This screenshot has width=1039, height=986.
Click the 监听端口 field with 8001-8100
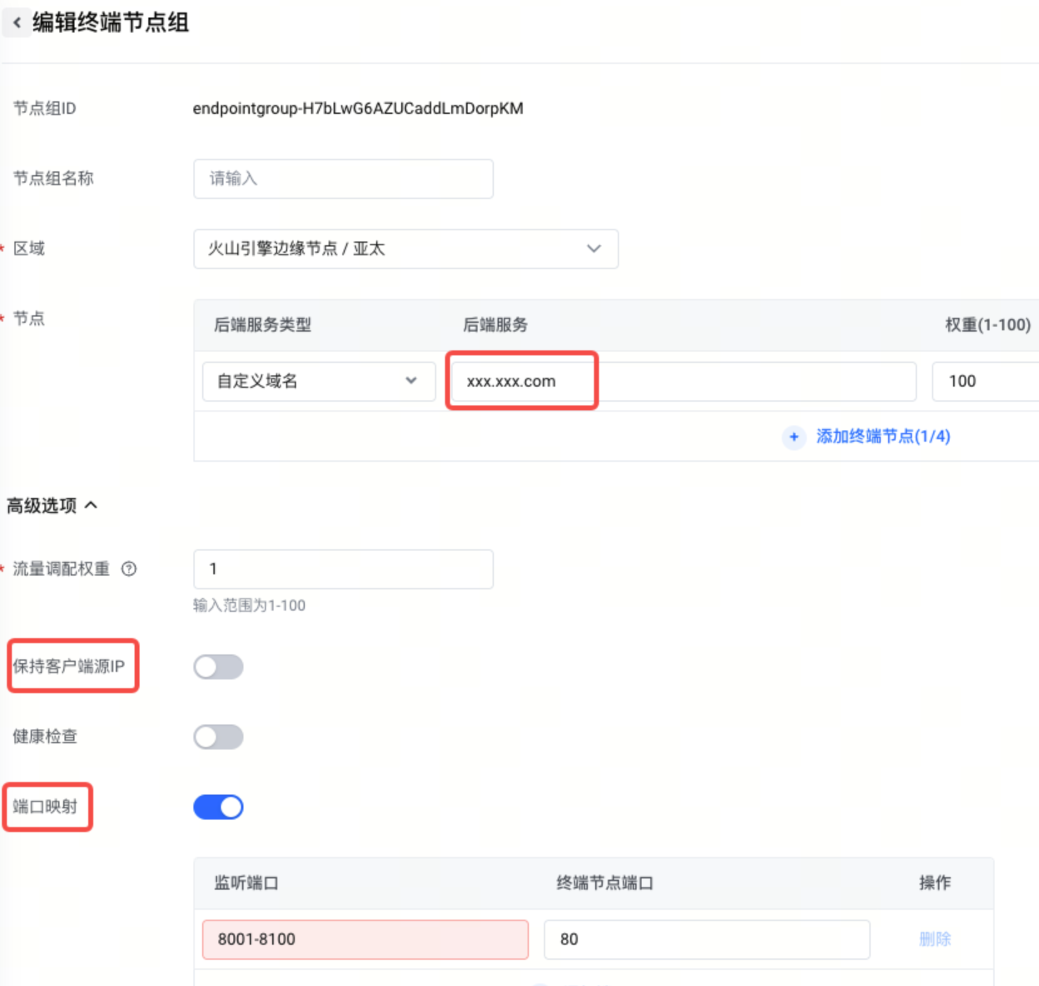[365, 939]
